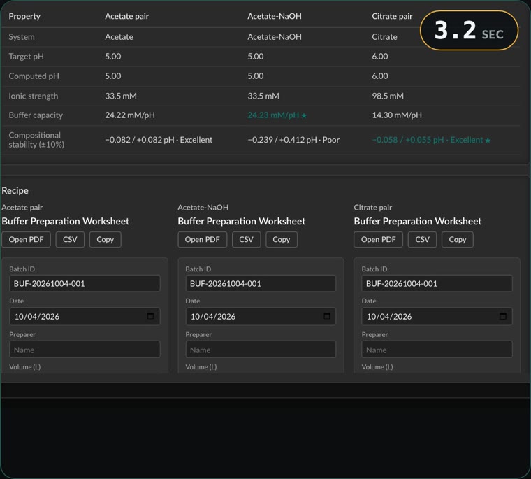This screenshot has width=531, height=479.
Task: Copy the Citrate pair worksheet
Action: pos(458,239)
